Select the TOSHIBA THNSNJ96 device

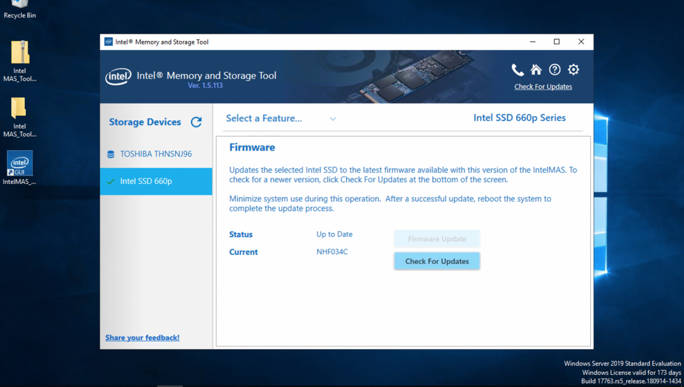coord(156,154)
